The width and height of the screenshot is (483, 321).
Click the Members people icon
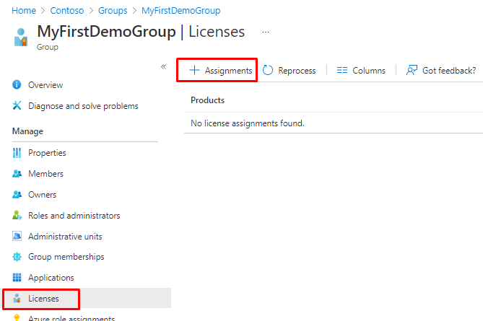click(17, 174)
